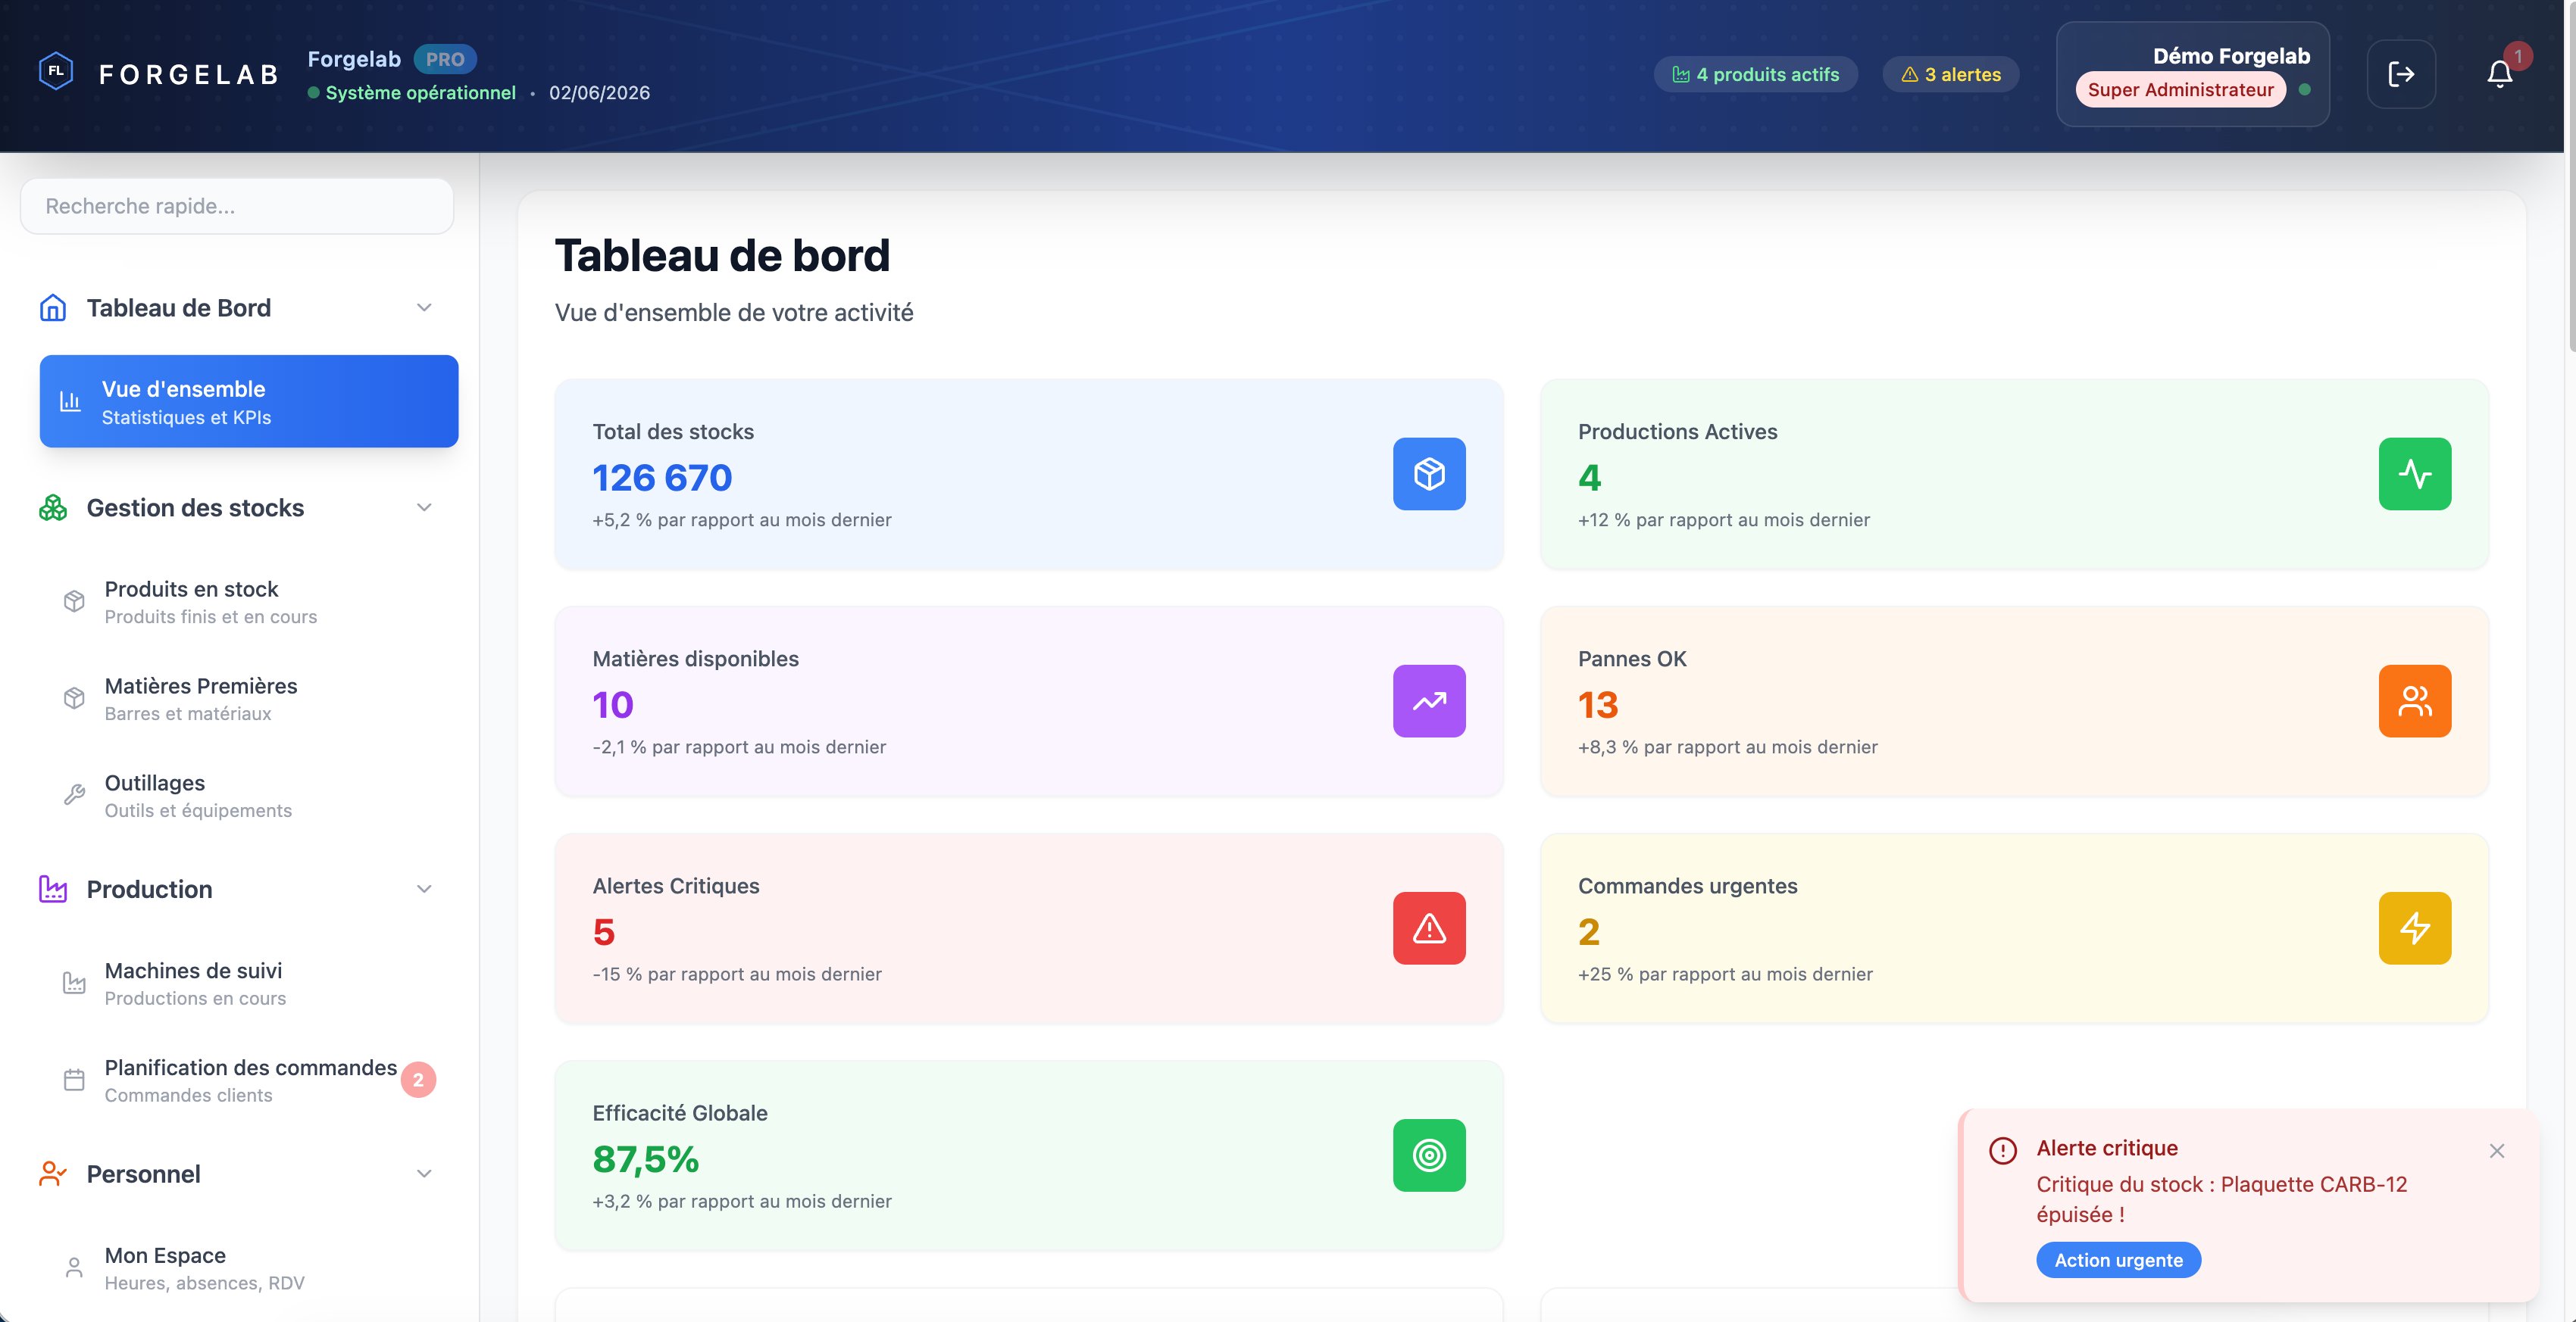This screenshot has height=1322, width=2576.
Task: Click the Super Administrateur role badge
Action: 2180,90
